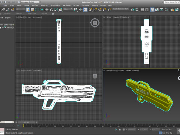Toggle 3D Snaps
This screenshot has height=135, width=180.
pyautogui.click(x=90, y=10)
